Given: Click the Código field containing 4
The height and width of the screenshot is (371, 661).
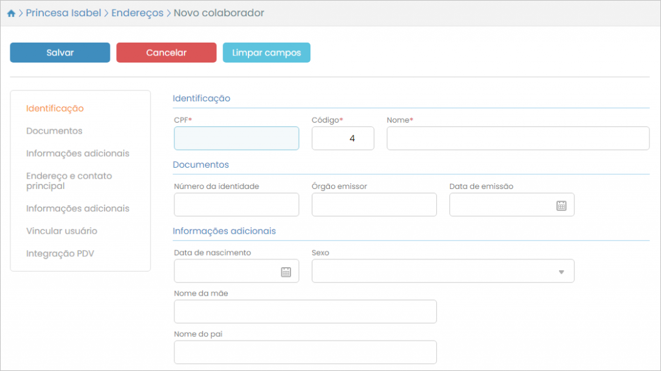Looking at the screenshot, I should click(x=343, y=138).
